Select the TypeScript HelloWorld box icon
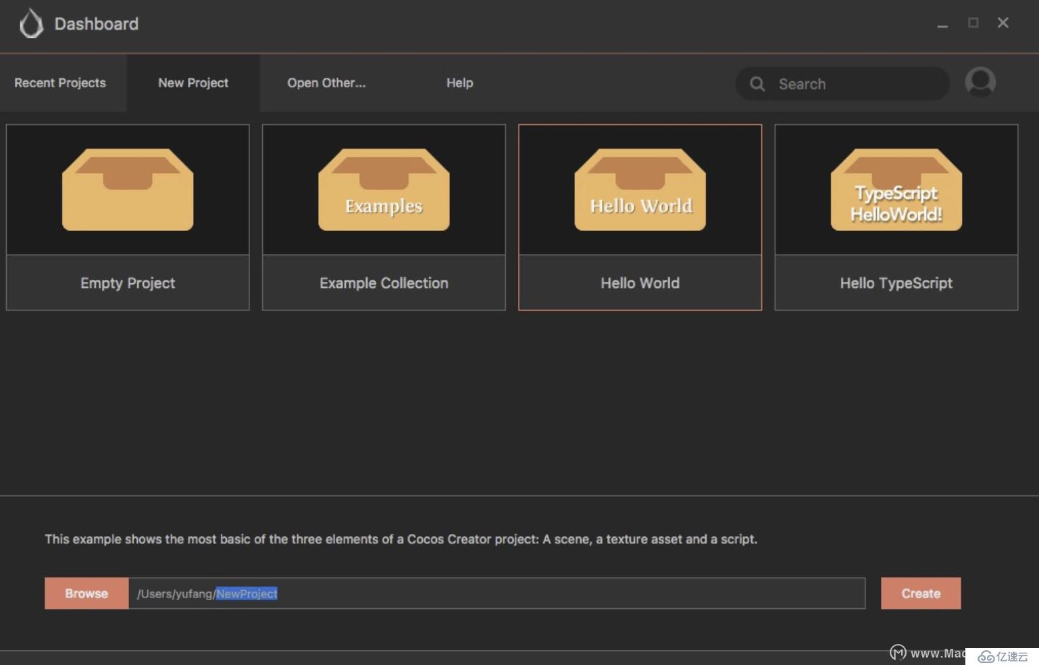1039x665 pixels. [896, 190]
